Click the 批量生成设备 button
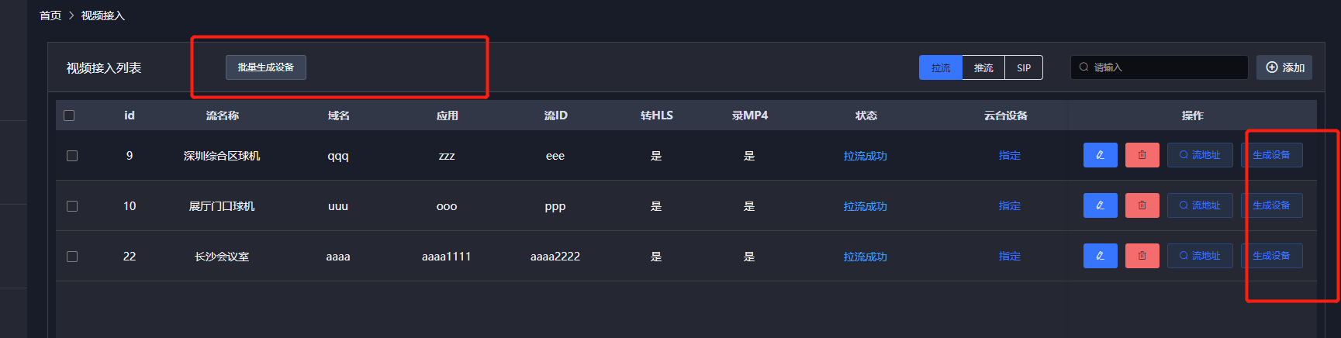This screenshot has width=1341, height=338. click(x=266, y=67)
